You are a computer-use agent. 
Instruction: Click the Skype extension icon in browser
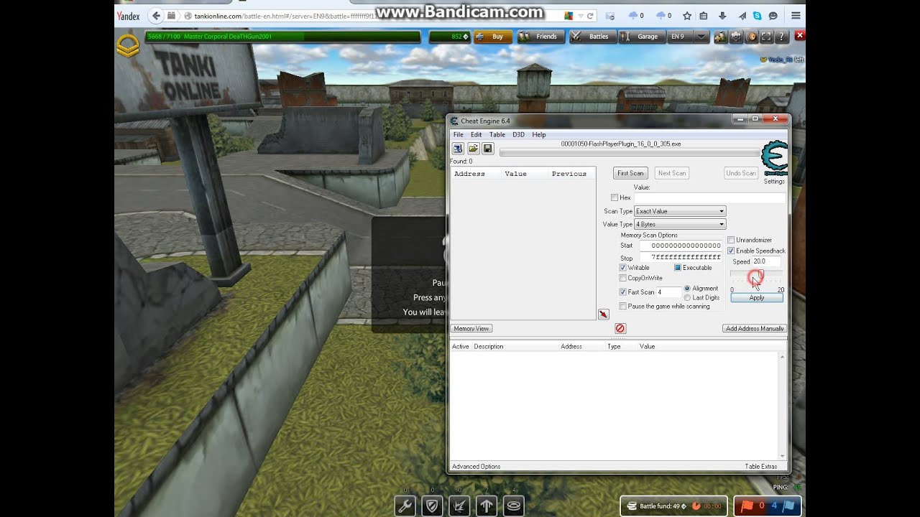(758, 16)
